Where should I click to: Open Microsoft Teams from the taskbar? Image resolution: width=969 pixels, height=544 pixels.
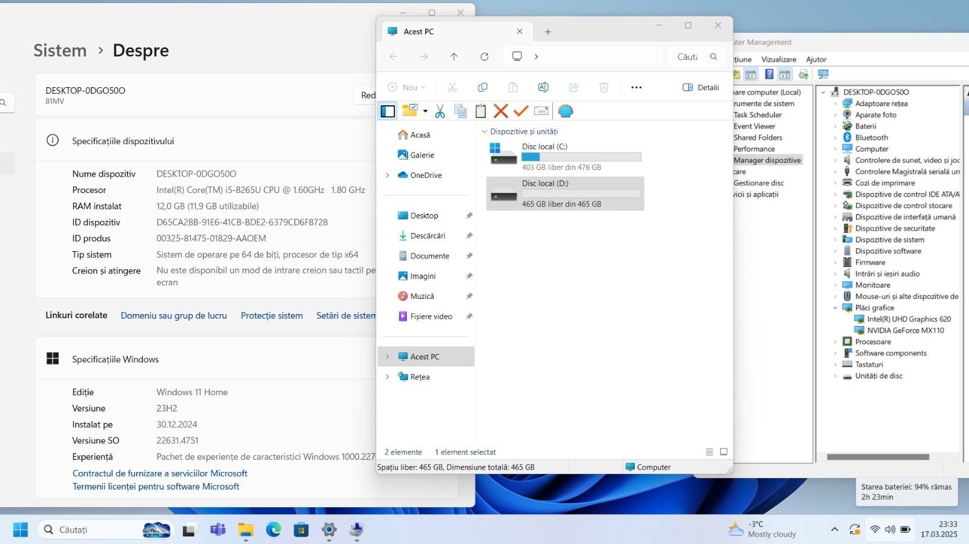coord(217,530)
